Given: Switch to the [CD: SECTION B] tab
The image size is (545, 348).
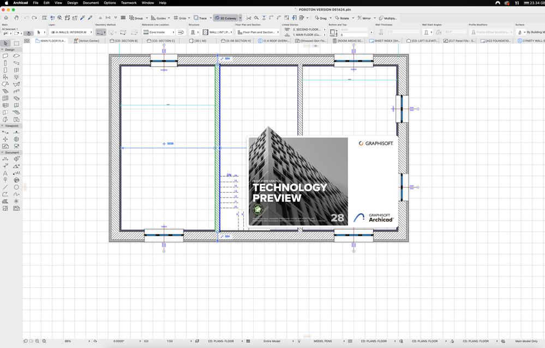Looking at the screenshot, I should coord(123,41).
